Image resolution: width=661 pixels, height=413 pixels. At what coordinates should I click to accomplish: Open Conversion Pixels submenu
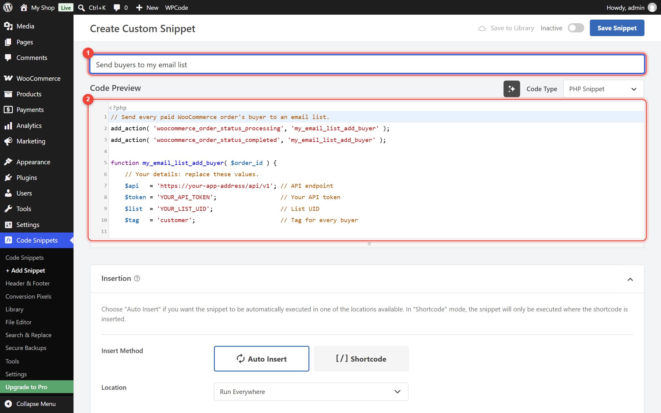28,296
